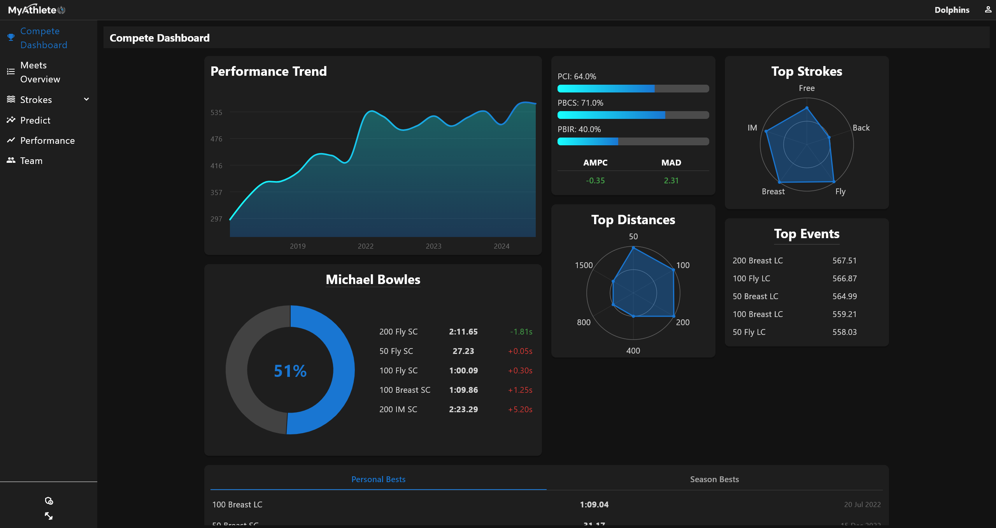Switch to the Season Bests tab
The height and width of the screenshot is (528, 996).
[714, 479]
